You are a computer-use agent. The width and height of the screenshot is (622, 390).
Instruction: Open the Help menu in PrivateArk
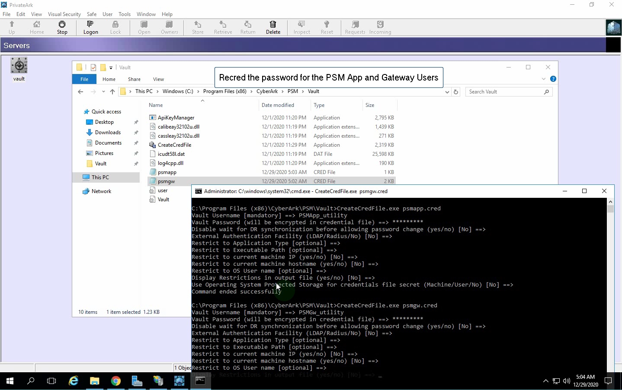(x=167, y=14)
